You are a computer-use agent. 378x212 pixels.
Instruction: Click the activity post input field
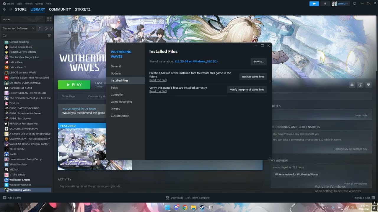160,186
